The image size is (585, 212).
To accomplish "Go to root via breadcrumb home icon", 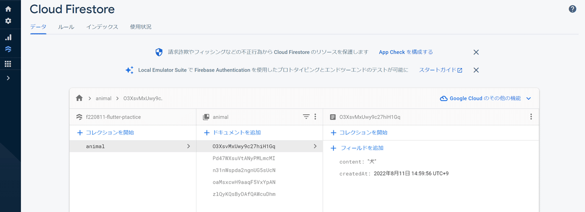I will coord(79,98).
